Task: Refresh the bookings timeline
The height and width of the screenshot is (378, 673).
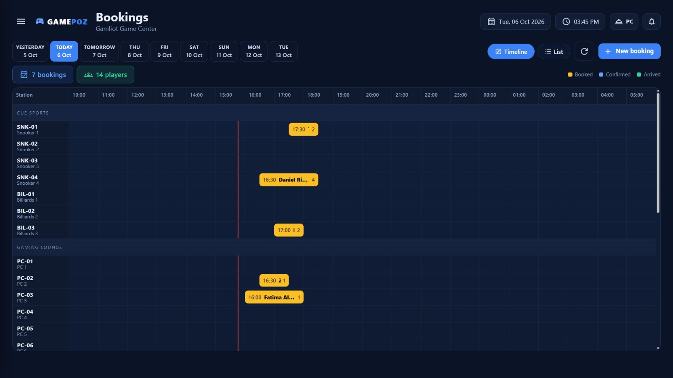Action: click(584, 51)
